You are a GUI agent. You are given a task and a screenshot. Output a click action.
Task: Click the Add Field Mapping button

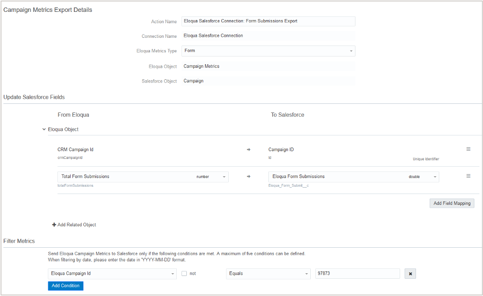tap(452, 203)
